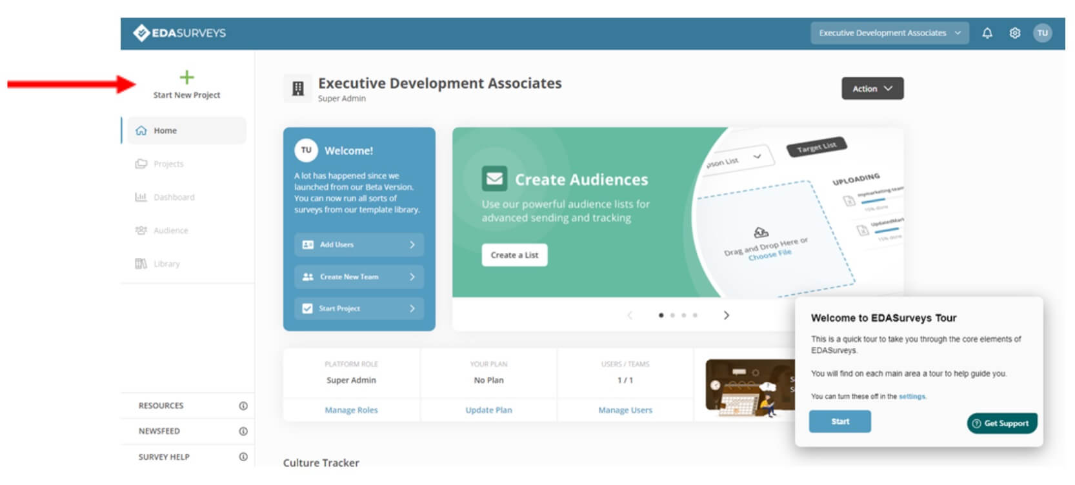Click the Create New Team people icon
The image size is (1075, 485).
(308, 277)
